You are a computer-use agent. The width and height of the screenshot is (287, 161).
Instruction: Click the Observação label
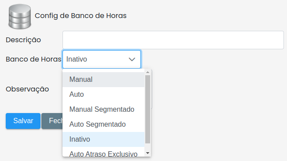(27, 89)
